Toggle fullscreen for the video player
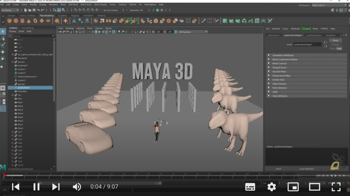 [336, 187]
